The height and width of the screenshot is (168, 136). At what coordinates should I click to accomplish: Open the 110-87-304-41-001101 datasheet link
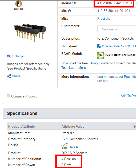pos(119,46)
